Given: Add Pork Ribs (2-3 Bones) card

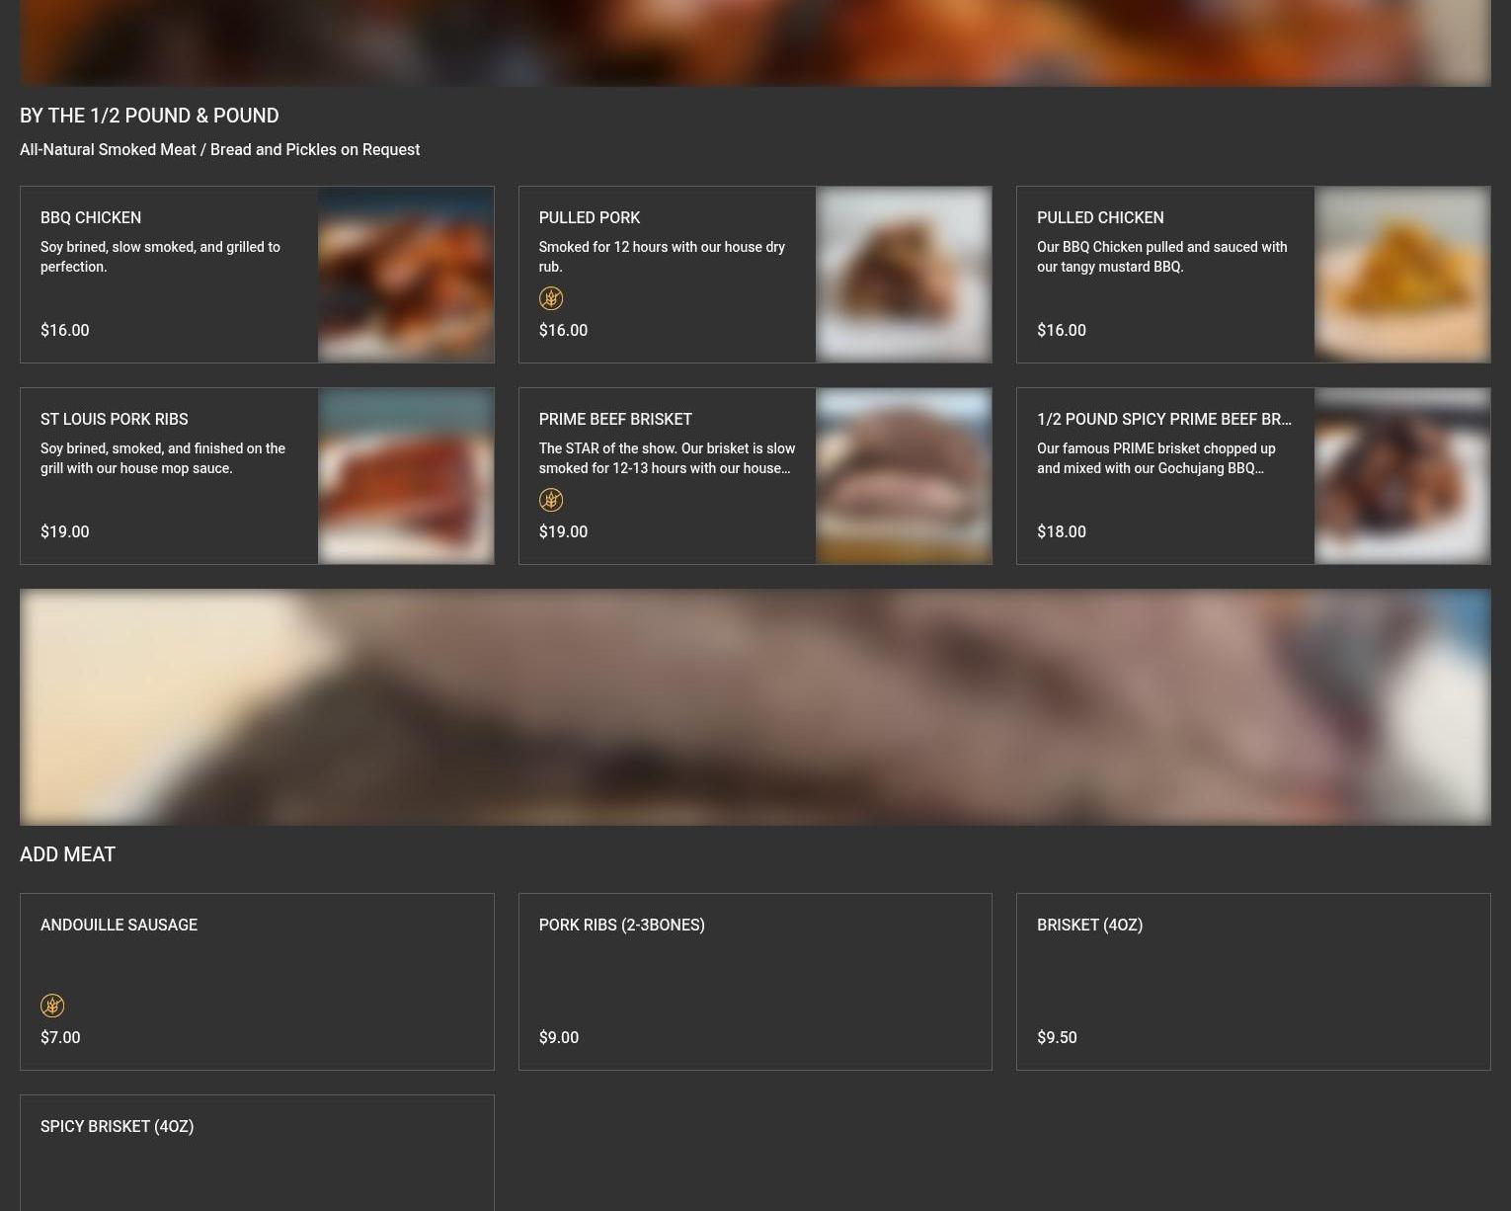Looking at the screenshot, I should tap(755, 980).
